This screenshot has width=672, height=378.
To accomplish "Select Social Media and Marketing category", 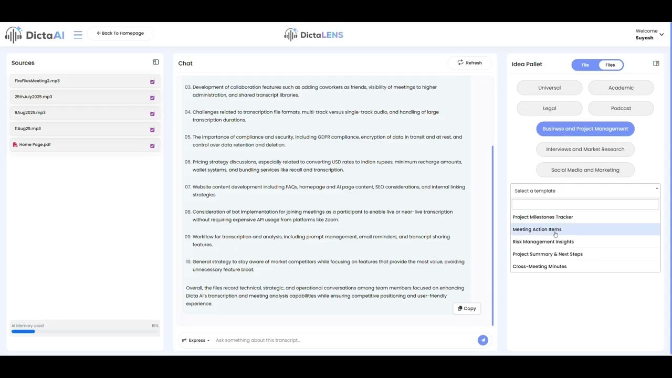I will pos(585,170).
